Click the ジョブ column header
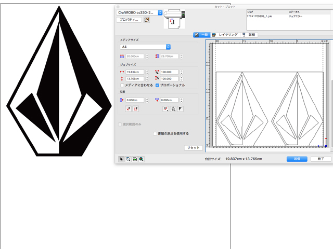 click(250, 12)
